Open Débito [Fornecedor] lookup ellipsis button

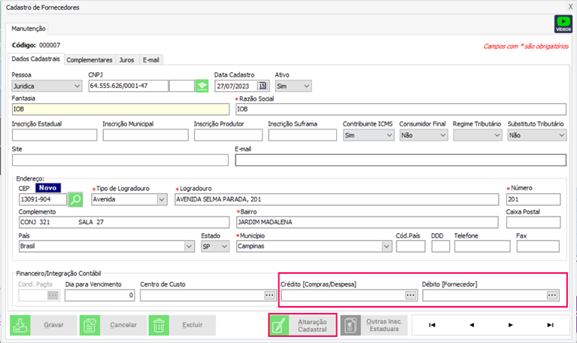tap(552, 296)
